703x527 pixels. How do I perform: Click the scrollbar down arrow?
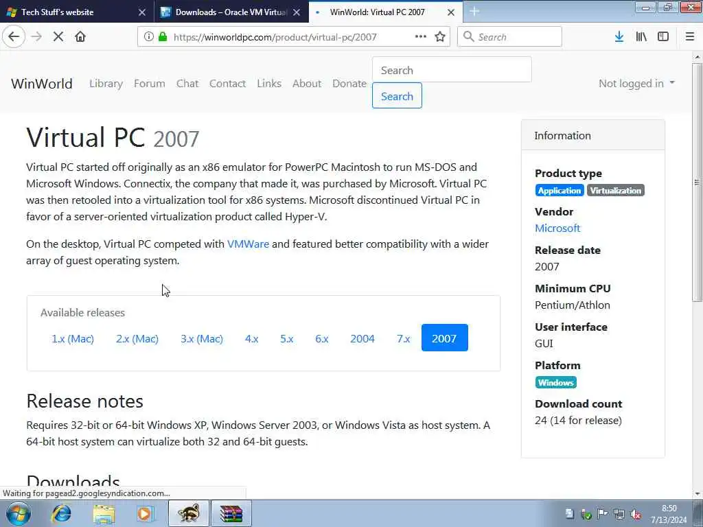(698, 494)
